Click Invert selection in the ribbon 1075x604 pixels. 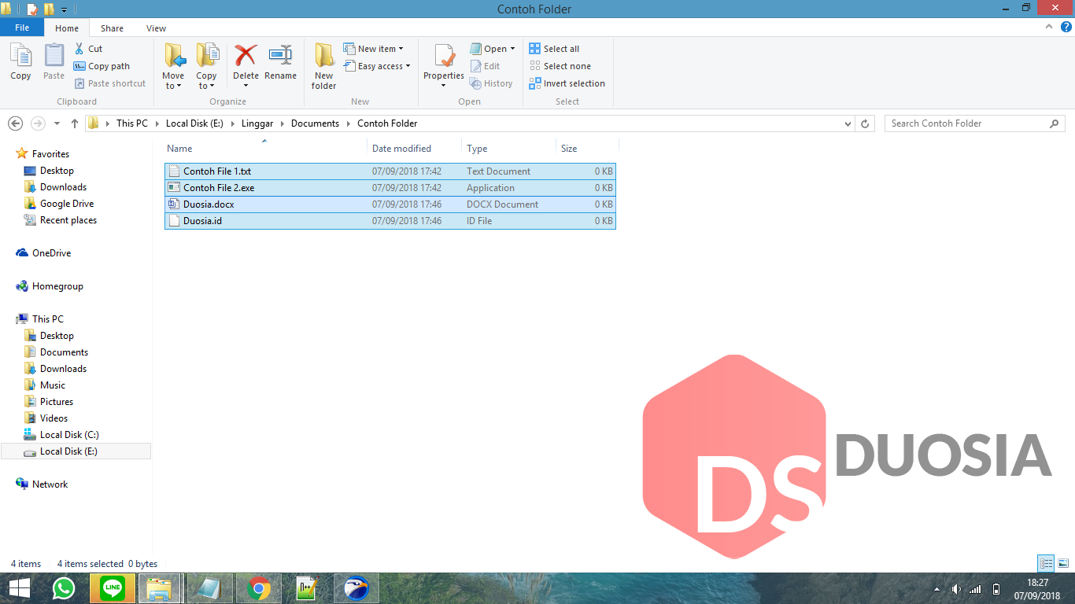(x=567, y=83)
